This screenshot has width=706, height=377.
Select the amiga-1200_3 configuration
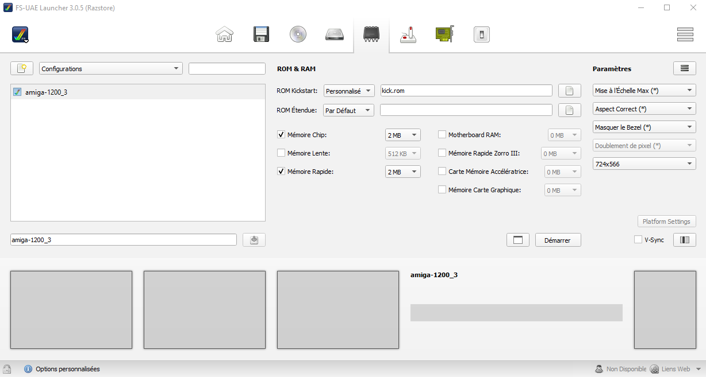tap(138, 92)
